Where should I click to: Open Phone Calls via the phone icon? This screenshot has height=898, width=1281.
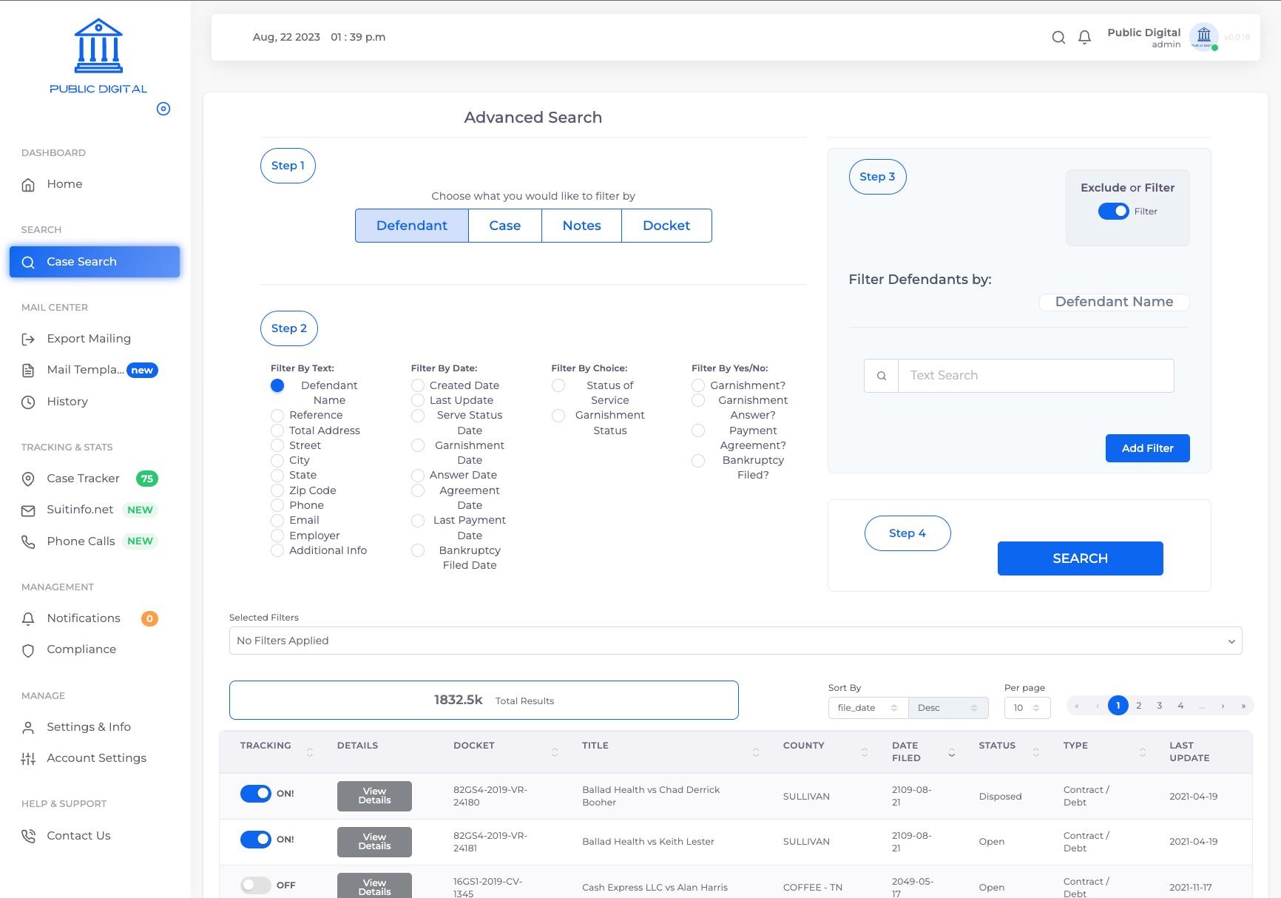(27, 541)
